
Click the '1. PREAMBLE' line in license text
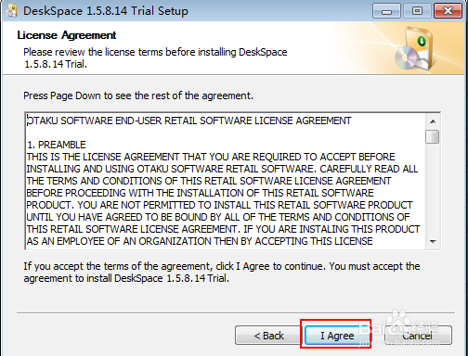(57, 145)
